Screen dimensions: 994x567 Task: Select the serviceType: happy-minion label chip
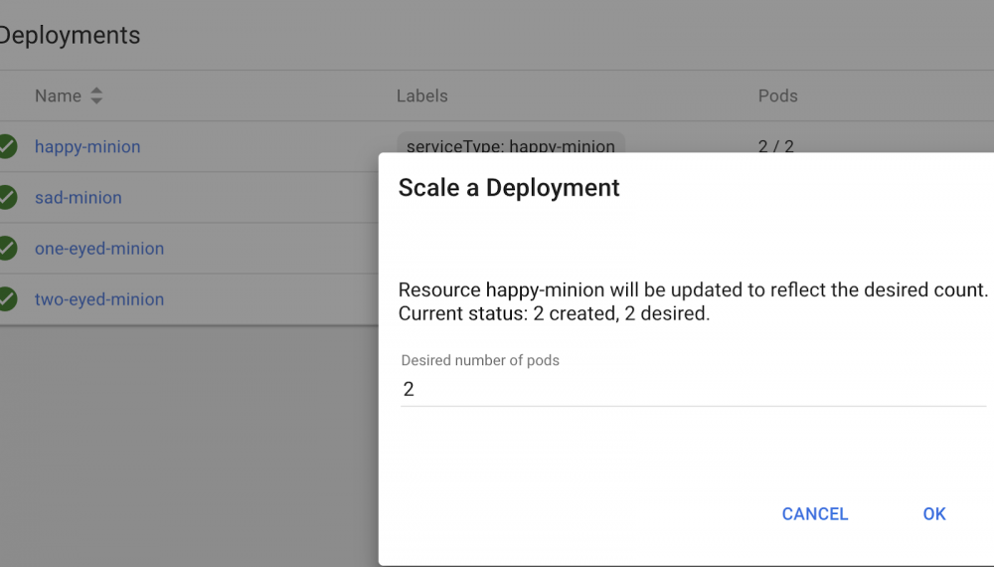tap(510, 144)
